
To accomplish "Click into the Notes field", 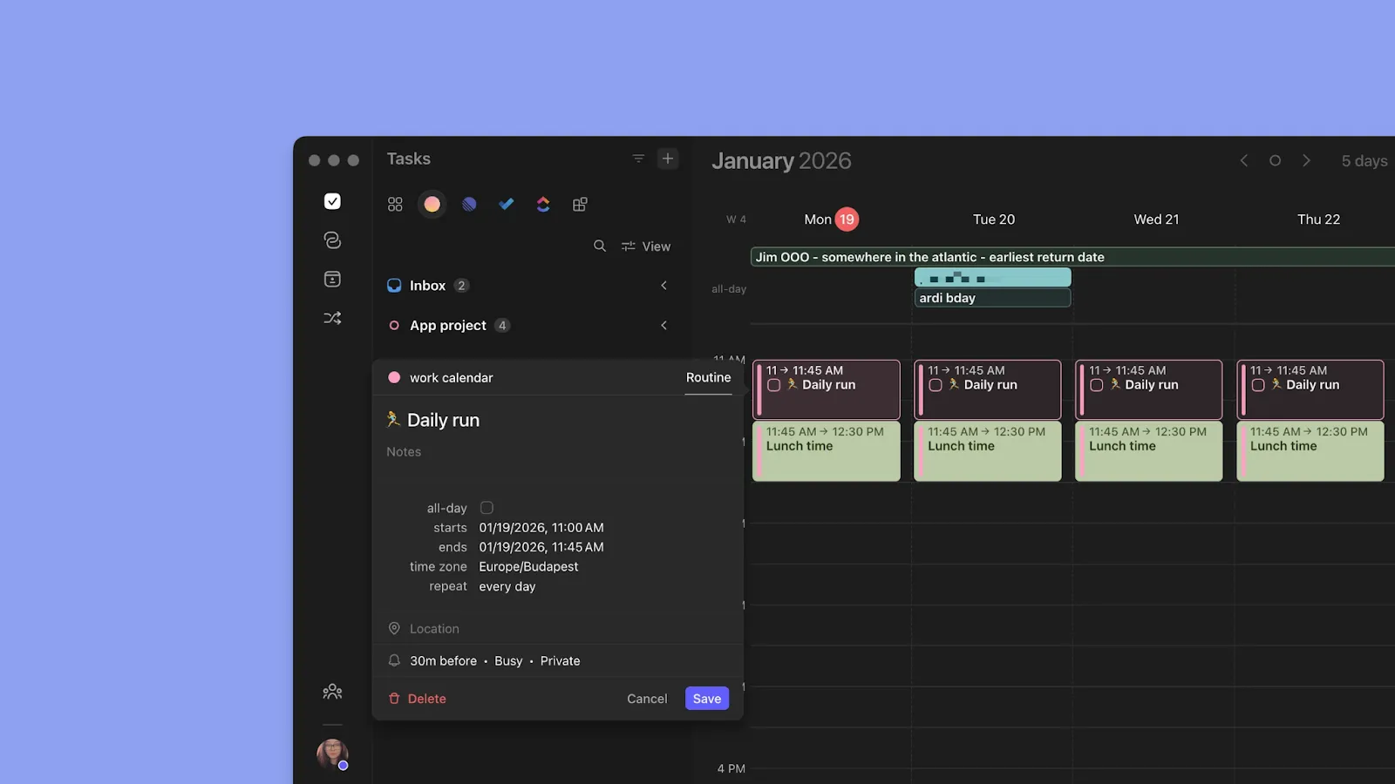I will click(404, 451).
